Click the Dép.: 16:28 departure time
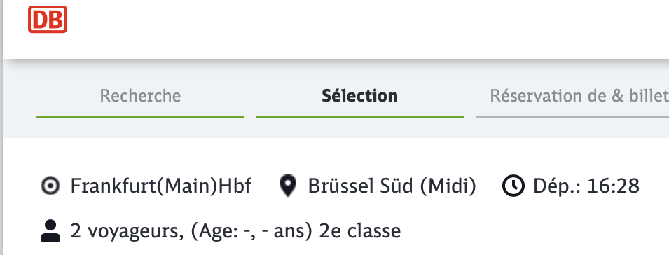Viewport: 669px width, 255px height. pos(586,186)
